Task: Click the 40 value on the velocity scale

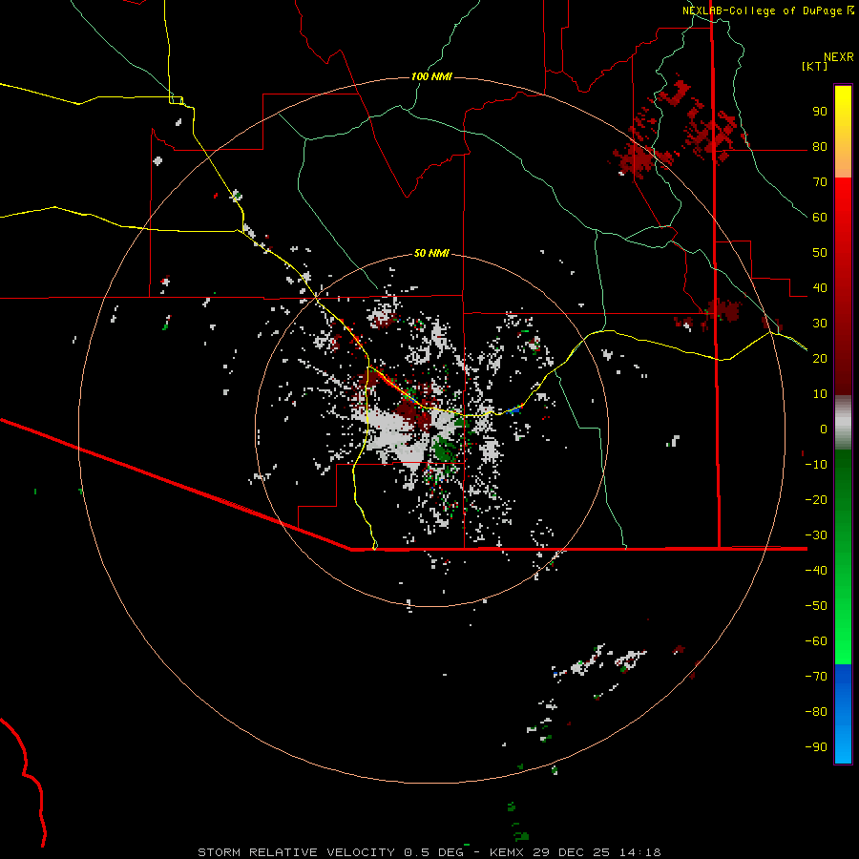Action: (820, 288)
